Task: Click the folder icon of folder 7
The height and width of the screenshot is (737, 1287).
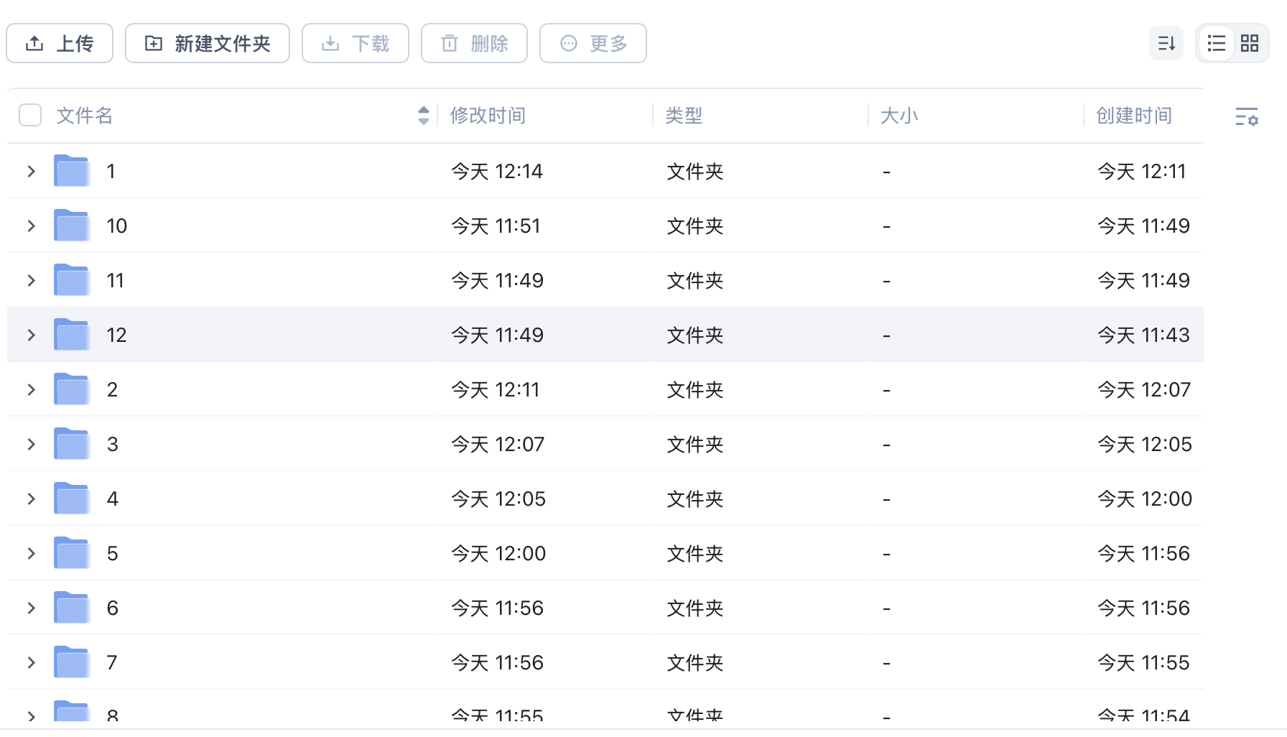Action: (72, 662)
